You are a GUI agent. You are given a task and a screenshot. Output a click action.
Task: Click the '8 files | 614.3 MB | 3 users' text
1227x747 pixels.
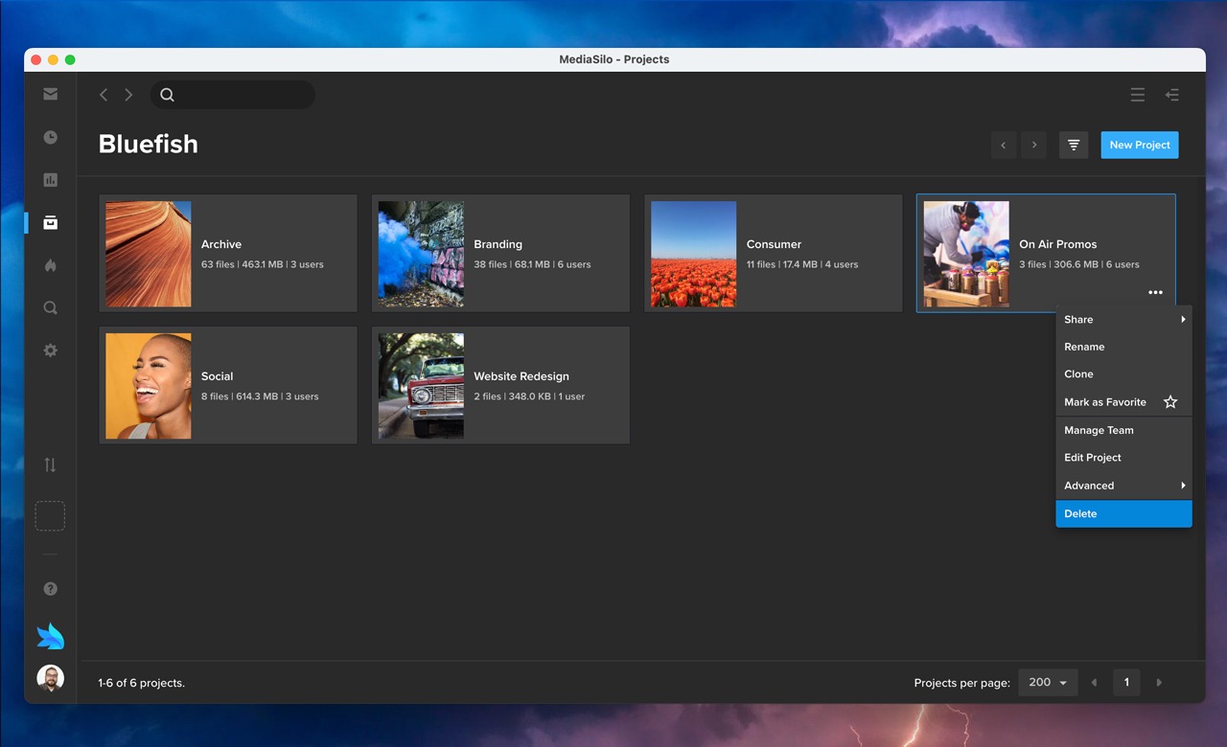[x=260, y=396]
